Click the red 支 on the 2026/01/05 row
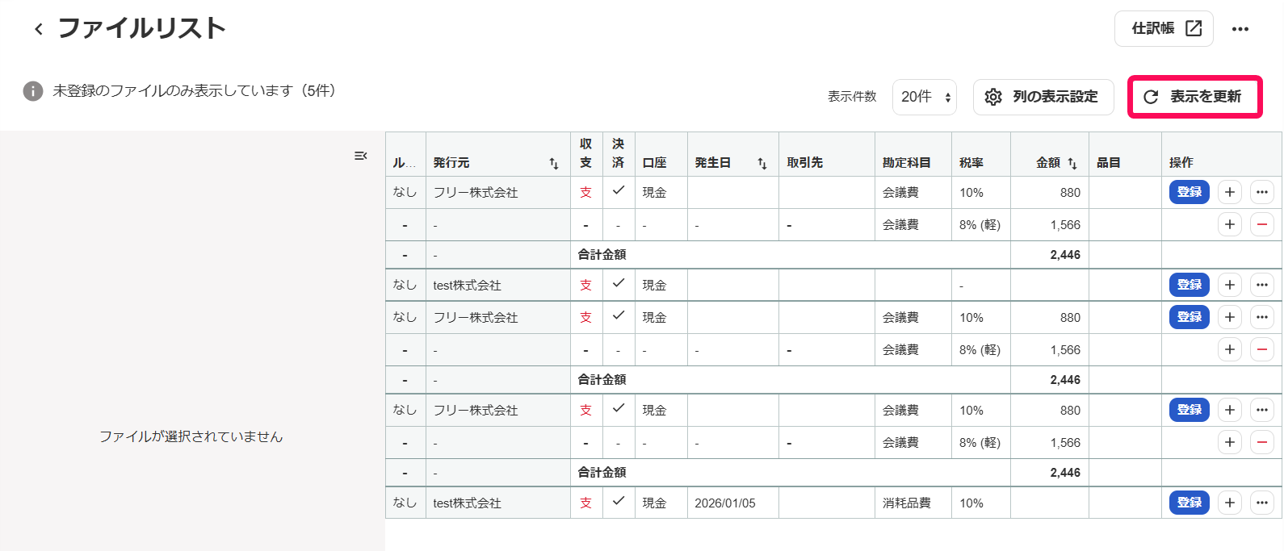The width and height of the screenshot is (1284, 551). (585, 503)
